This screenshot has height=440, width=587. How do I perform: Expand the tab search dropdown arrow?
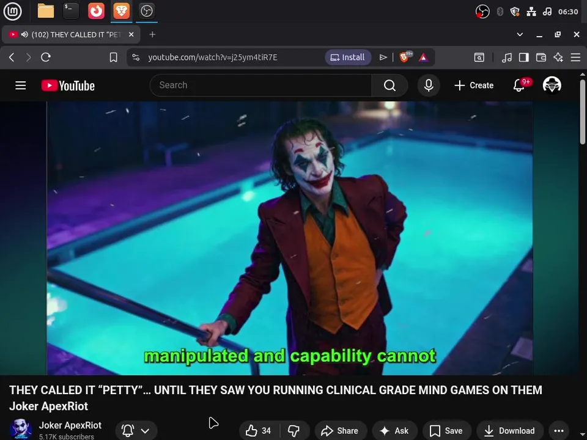point(520,34)
